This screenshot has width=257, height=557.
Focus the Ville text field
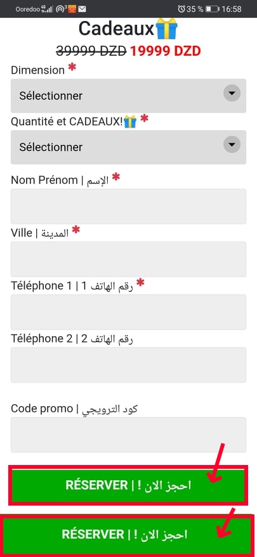tap(128, 259)
